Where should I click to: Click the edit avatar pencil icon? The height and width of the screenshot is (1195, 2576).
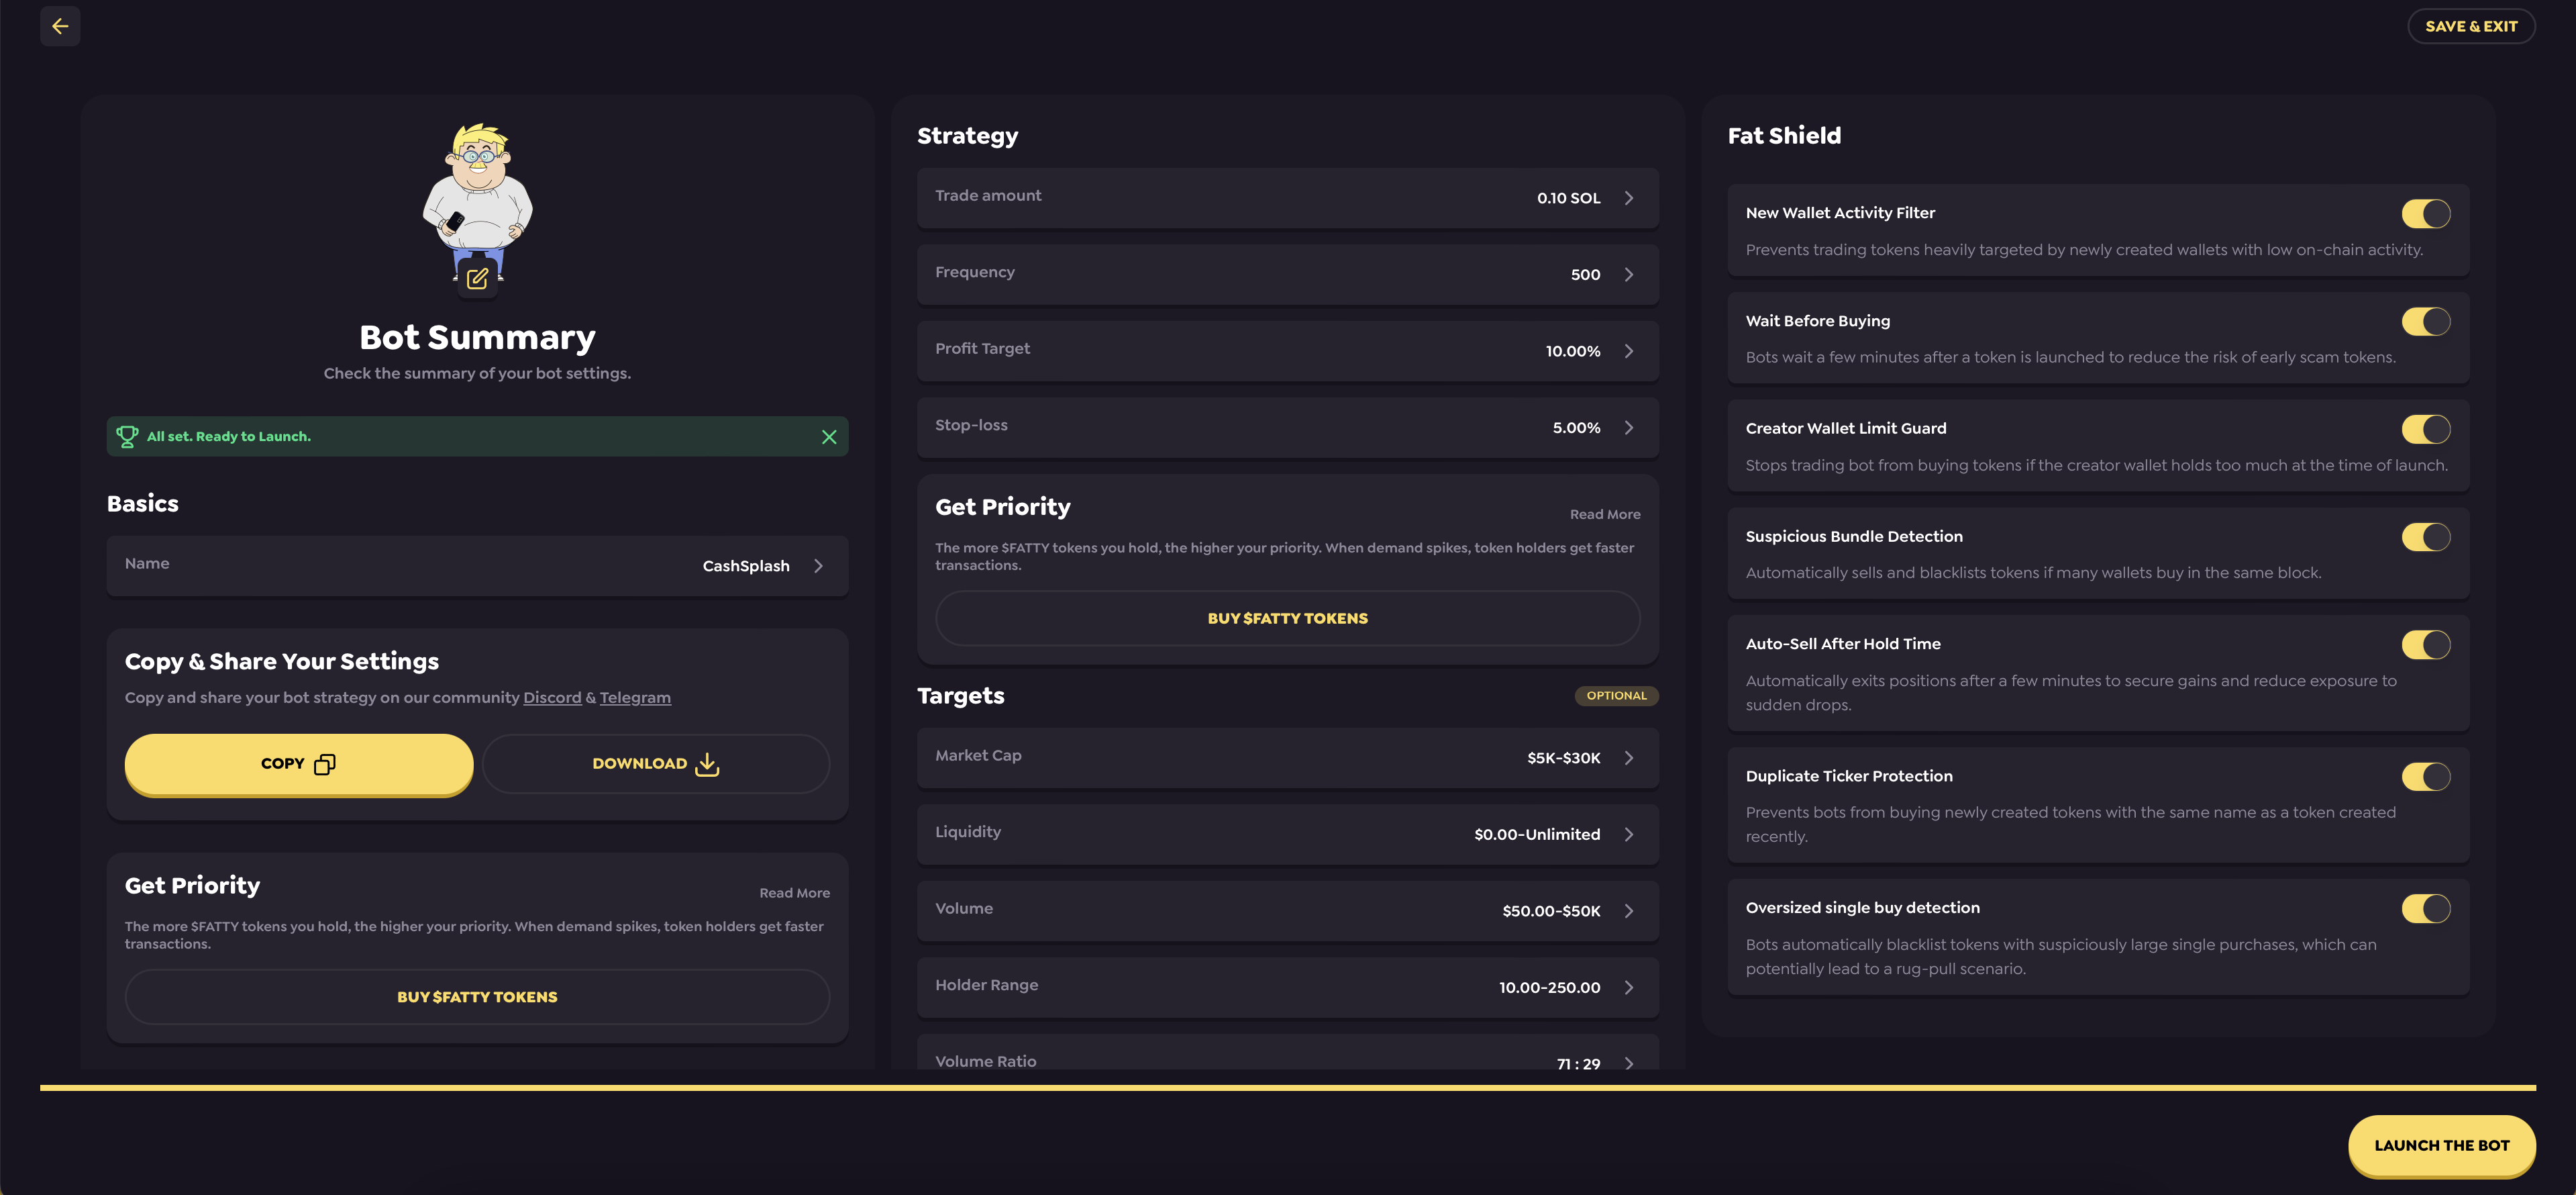point(477,279)
